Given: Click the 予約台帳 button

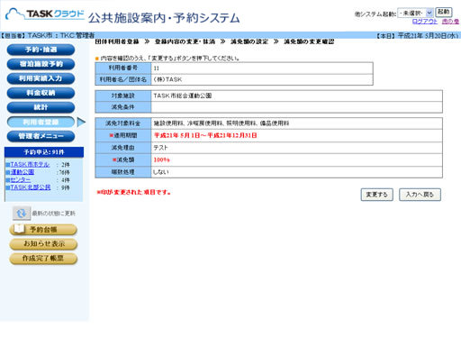Looking at the screenshot, I should pyautogui.click(x=43, y=230).
